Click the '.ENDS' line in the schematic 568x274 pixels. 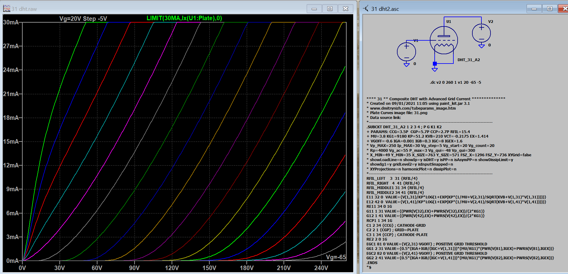(x=372, y=263)
